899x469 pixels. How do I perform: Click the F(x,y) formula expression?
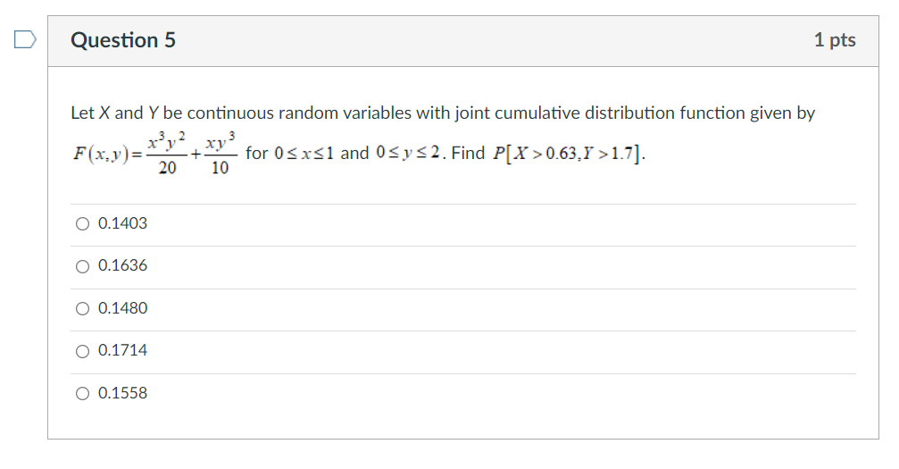[x=154, y=154]
